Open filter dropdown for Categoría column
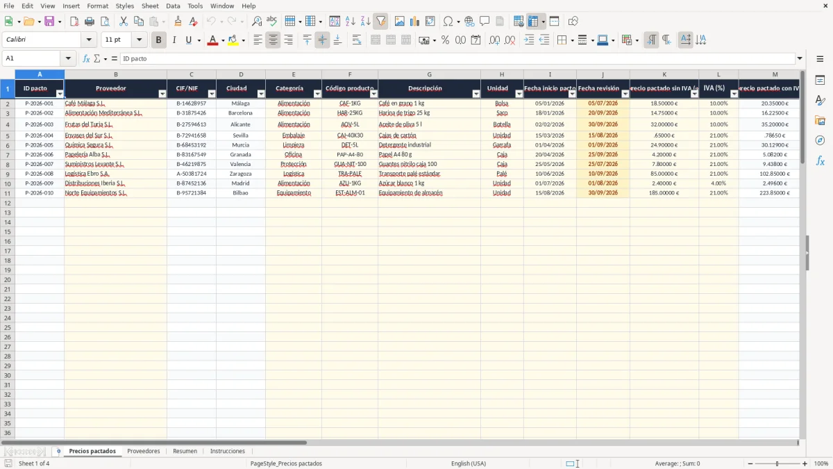 coord(317,94)
